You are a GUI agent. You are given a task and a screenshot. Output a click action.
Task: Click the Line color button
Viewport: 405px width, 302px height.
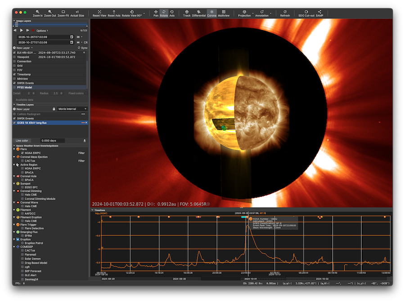[x=22, y=141]
